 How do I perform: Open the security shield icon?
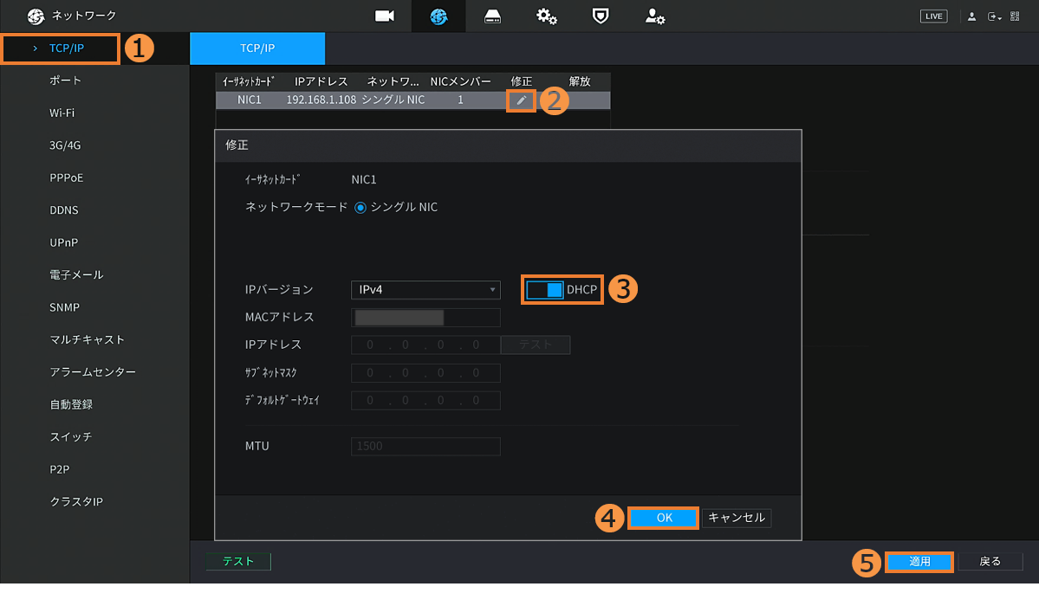[600, 16]
